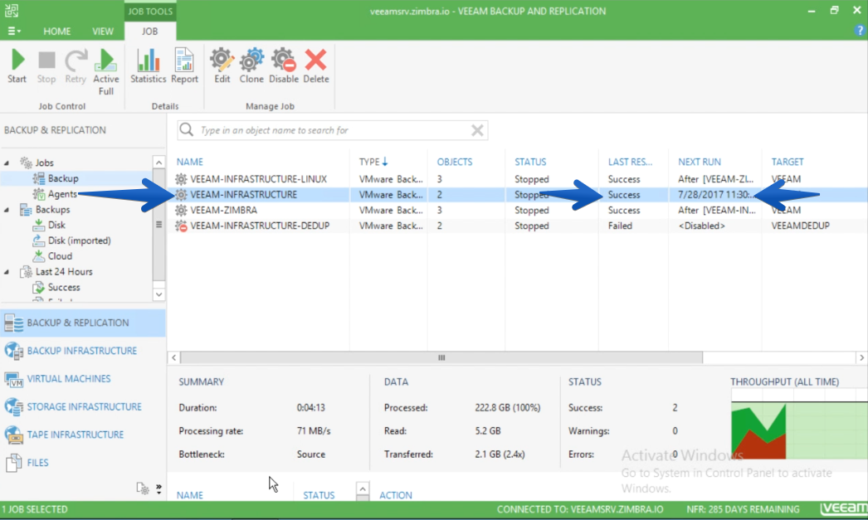Click the Retry job icon
Image resolution: width=868 pixels, height=520 pixels.
tap(76, 66)
